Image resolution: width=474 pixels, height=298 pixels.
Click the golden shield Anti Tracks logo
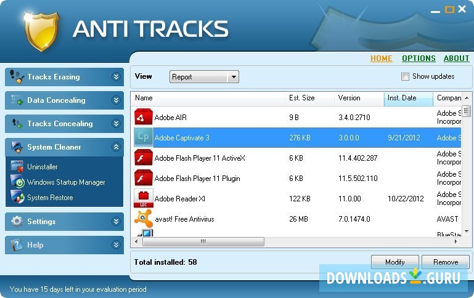[x=41, y=31]
